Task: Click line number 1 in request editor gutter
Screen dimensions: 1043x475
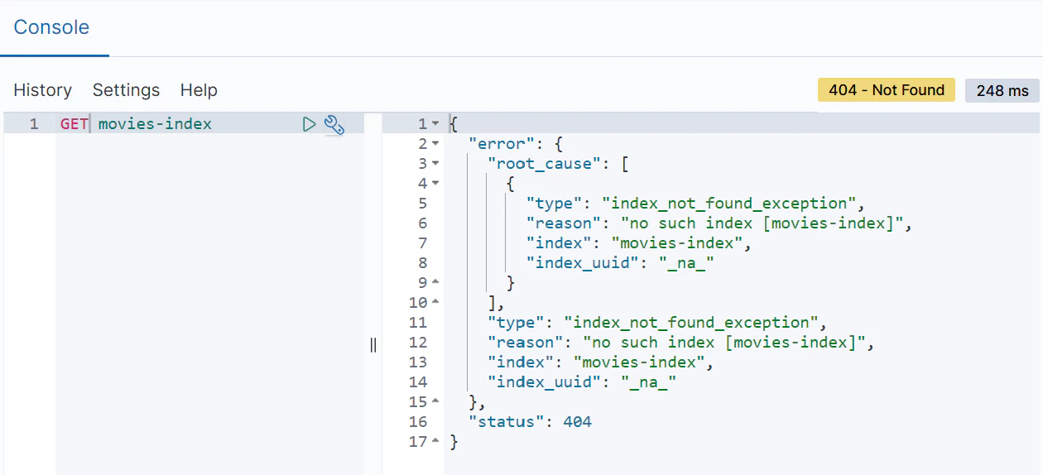Action: coord(34,124)
